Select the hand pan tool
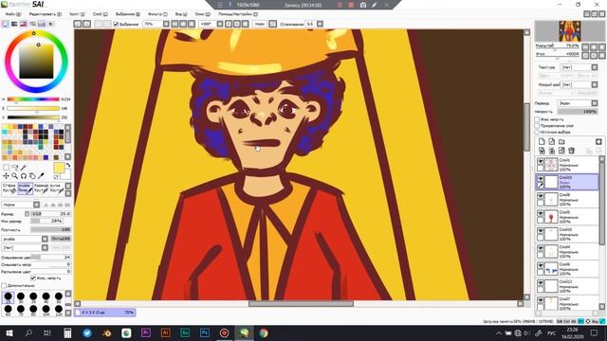The width and height of the screenshot is (607, 341). (x=32, y=176)
